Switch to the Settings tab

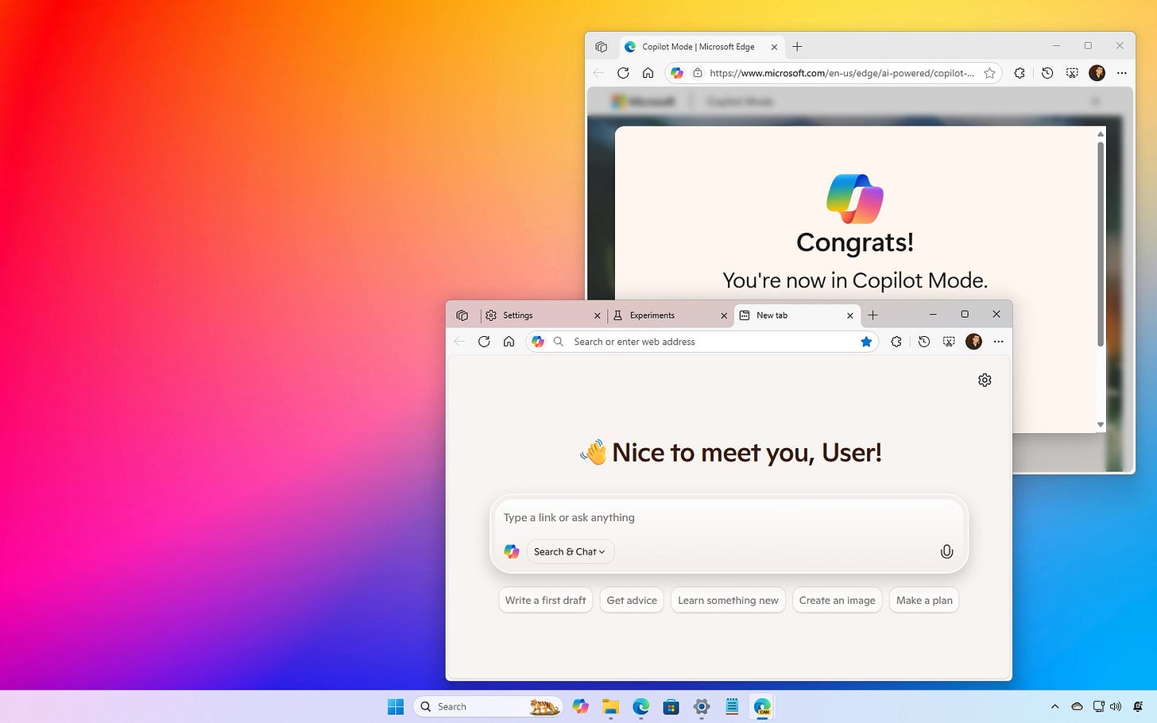click(x=517, y=315)
